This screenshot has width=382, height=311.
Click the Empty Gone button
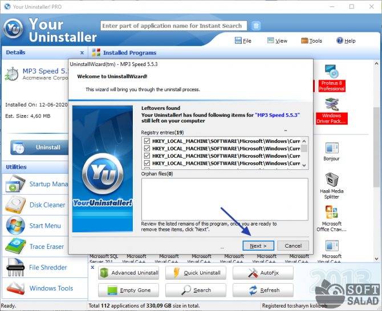[x=128, y=290]
